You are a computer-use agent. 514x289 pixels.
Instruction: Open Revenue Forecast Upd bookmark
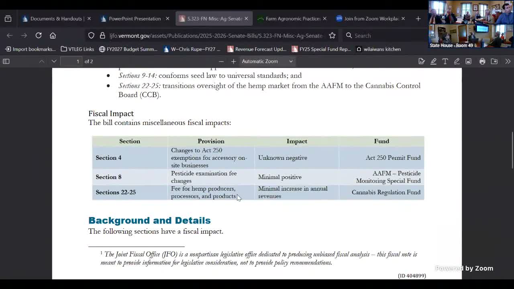click(257, 49)
